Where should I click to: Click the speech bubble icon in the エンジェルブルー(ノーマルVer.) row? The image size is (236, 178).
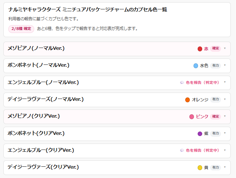click(x=182, y=82)
